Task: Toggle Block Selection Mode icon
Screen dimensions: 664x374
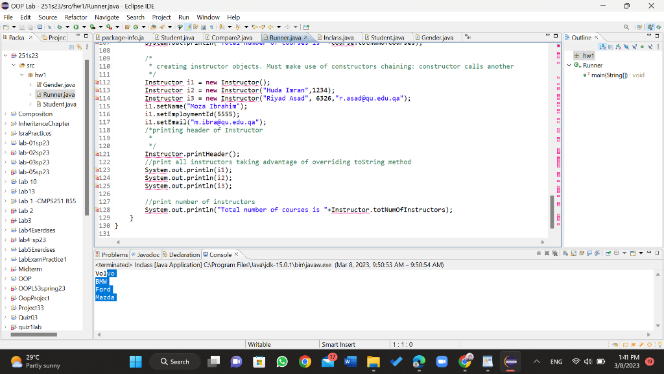Action: [x=203, y=27]
